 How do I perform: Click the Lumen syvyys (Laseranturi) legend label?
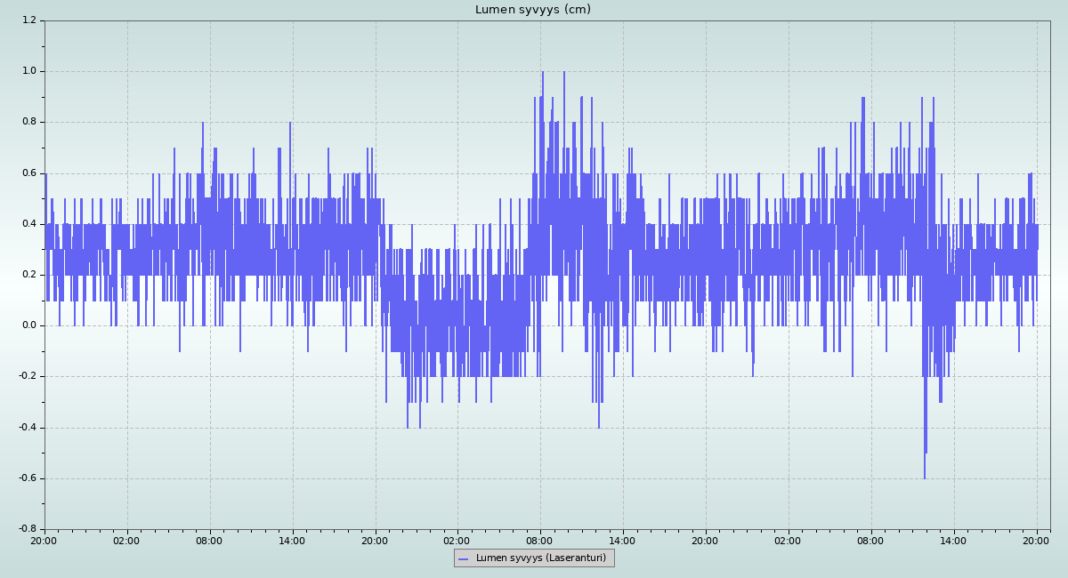[540, 558]
